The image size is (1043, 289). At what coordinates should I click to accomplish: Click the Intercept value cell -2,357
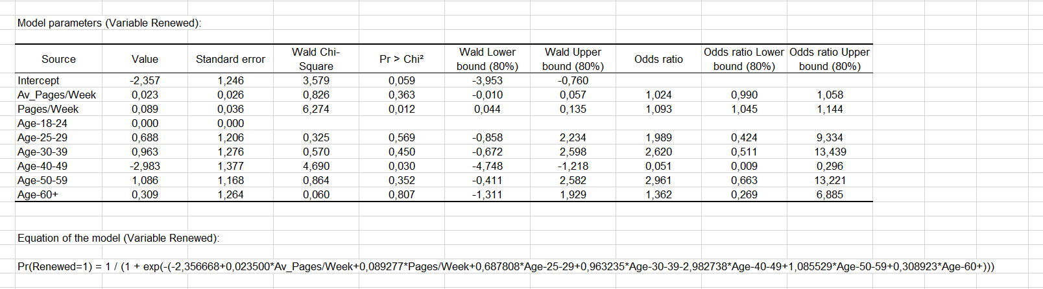[145, 80]
